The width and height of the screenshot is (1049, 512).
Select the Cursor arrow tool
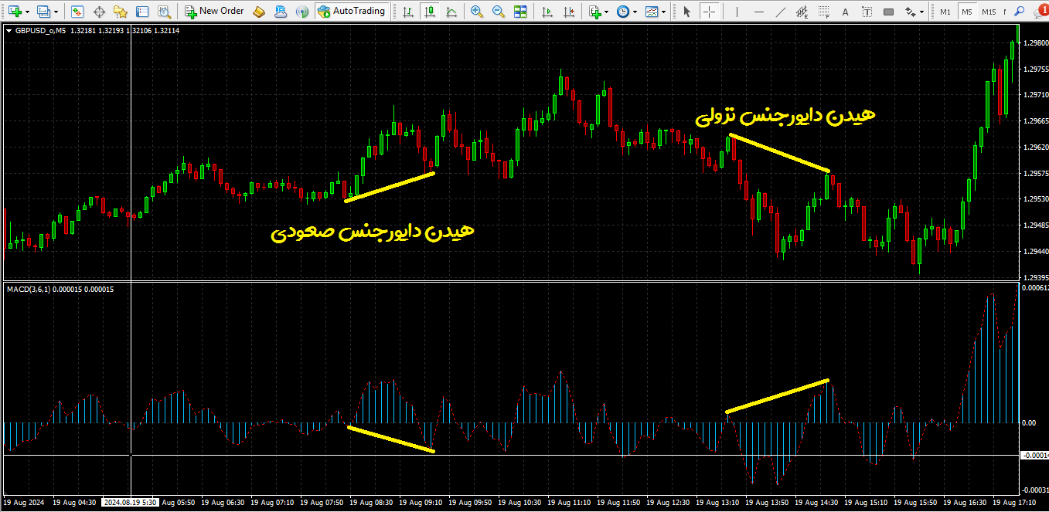point(687,12)
